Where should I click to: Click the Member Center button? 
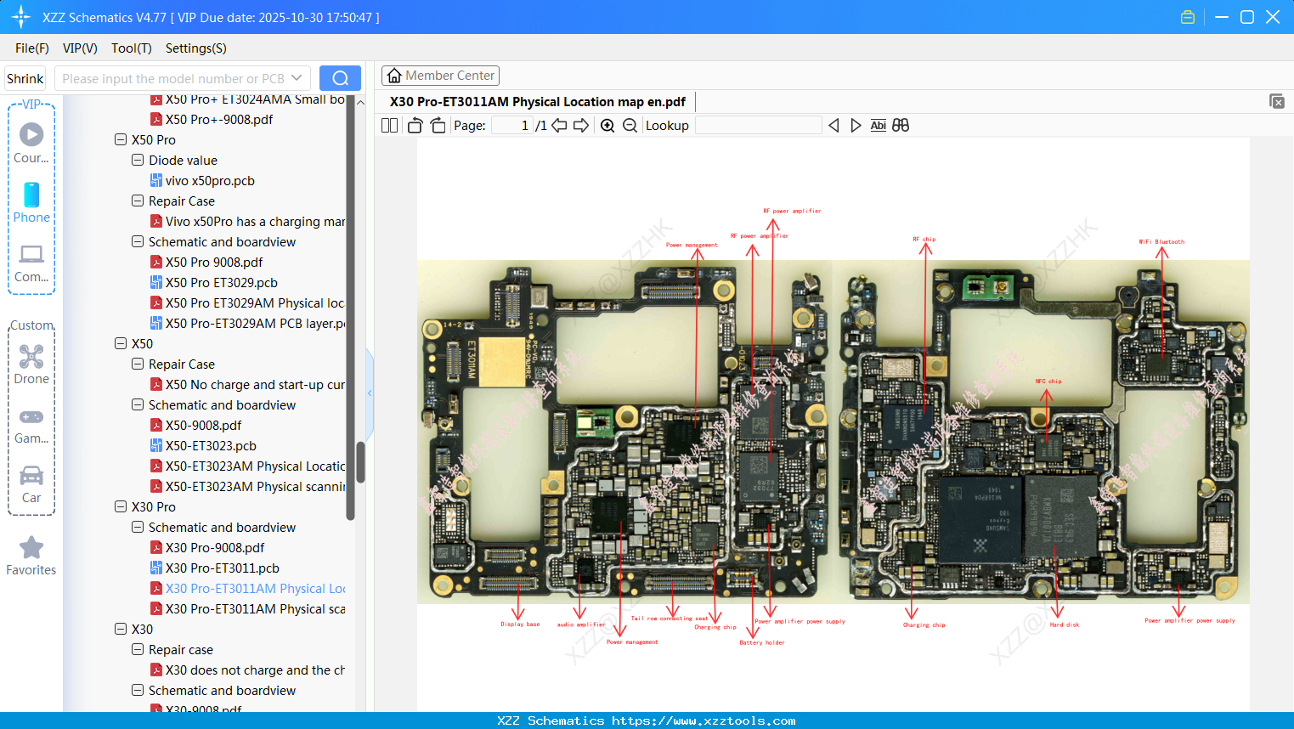click(440, 76)
